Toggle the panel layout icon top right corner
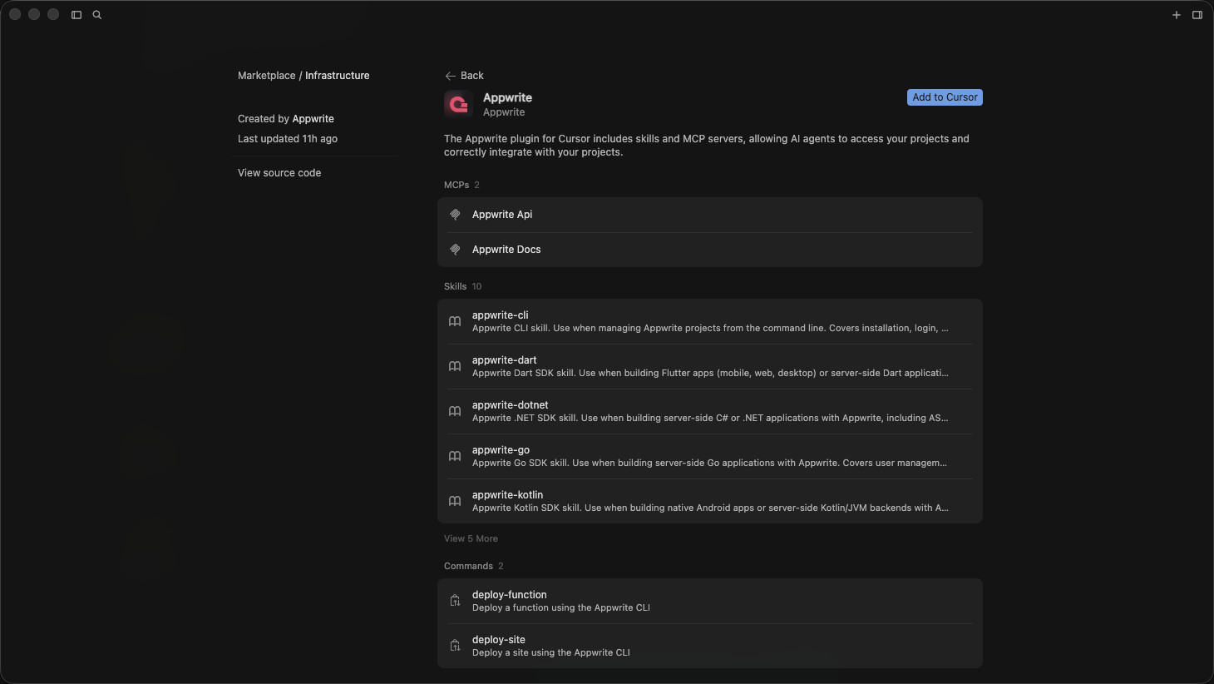This screenshot has width=1214, height=684. click(1197, 14)
